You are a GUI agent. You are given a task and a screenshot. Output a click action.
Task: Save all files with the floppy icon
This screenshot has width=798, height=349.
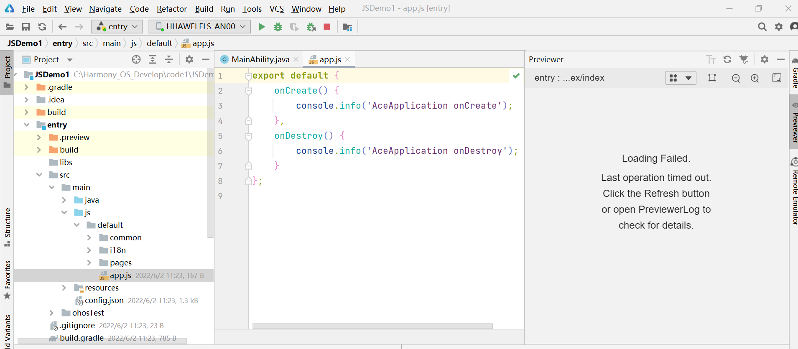(26, 27)
